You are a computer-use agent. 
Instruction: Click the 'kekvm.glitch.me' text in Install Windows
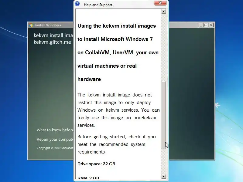(52, 42)
